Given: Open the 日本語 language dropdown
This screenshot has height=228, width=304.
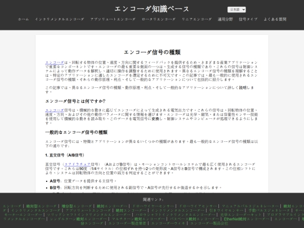Looking at the screenshot, I should [x=236, y=10].
